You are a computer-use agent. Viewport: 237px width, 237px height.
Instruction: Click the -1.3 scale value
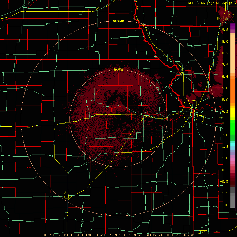pos(224,193)
